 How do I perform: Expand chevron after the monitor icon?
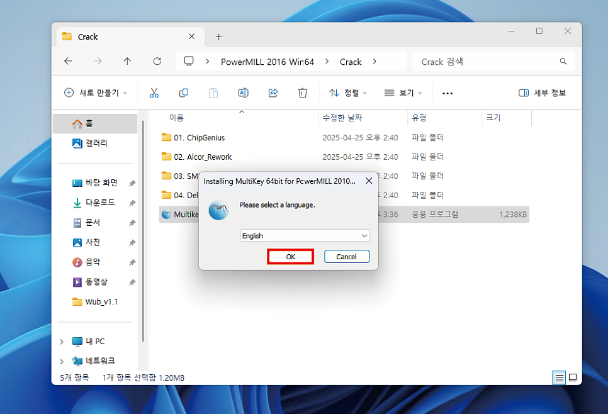click(x=208, y=61)
